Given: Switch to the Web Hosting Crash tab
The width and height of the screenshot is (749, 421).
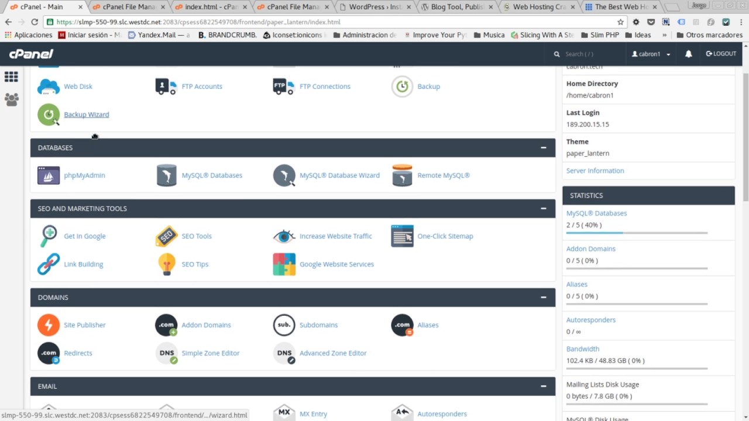Looking at the screenshot, I should [x=540, y=7].
